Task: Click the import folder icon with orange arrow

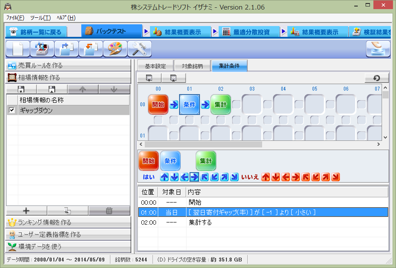Action: [91, 49]
